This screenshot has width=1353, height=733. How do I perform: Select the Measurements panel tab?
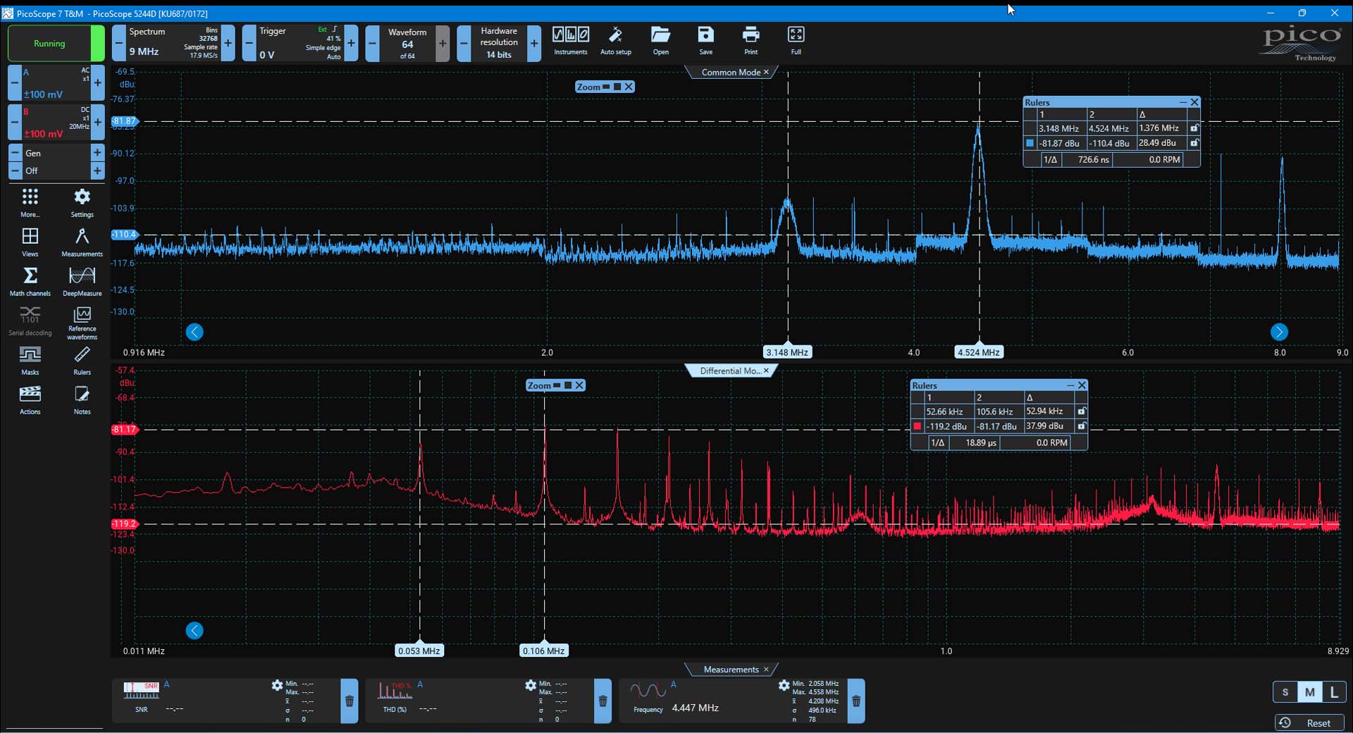(x=731, y=670)
